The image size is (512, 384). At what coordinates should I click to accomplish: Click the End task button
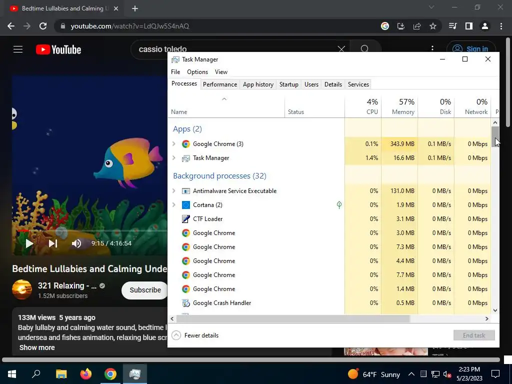coord(474,335)
